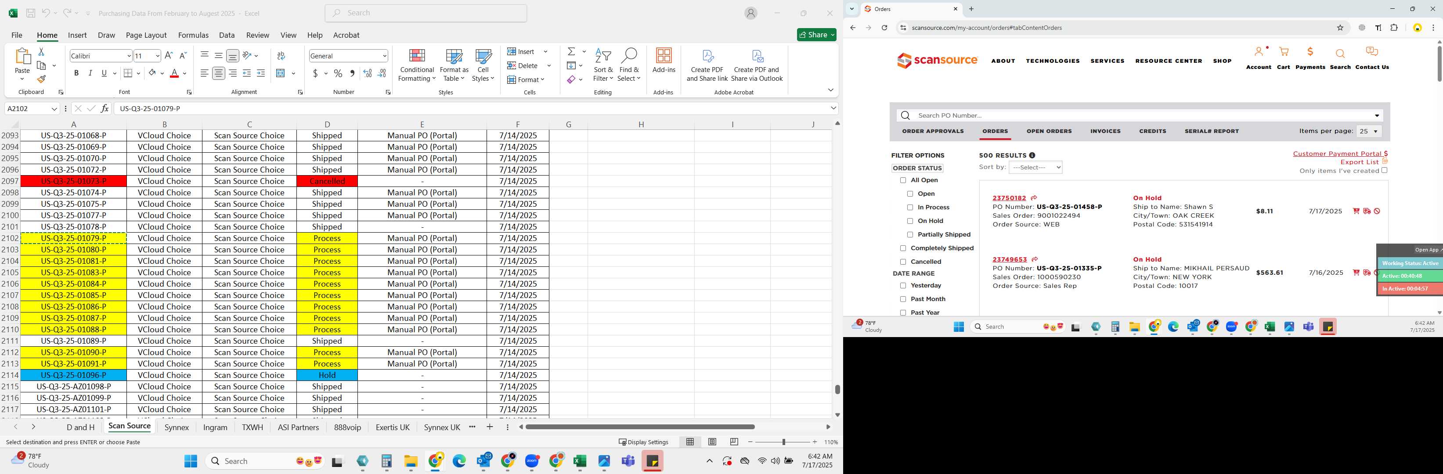Open Format as Table gallery
The height and width of the screenshot is (474, 1443).
[x=454, y=65]
